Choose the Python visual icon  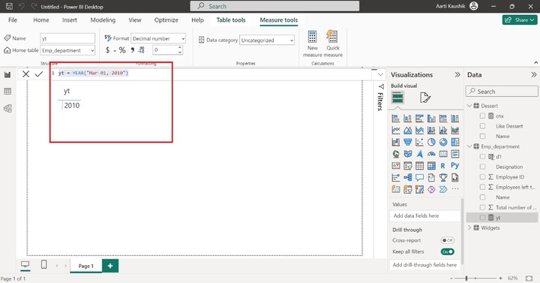[455, 166]
